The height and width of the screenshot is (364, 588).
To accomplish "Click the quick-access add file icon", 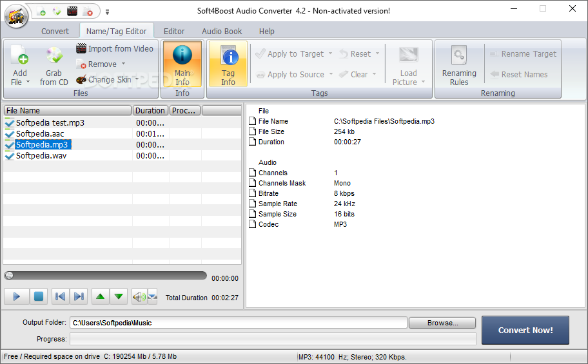I will (41, 12).
